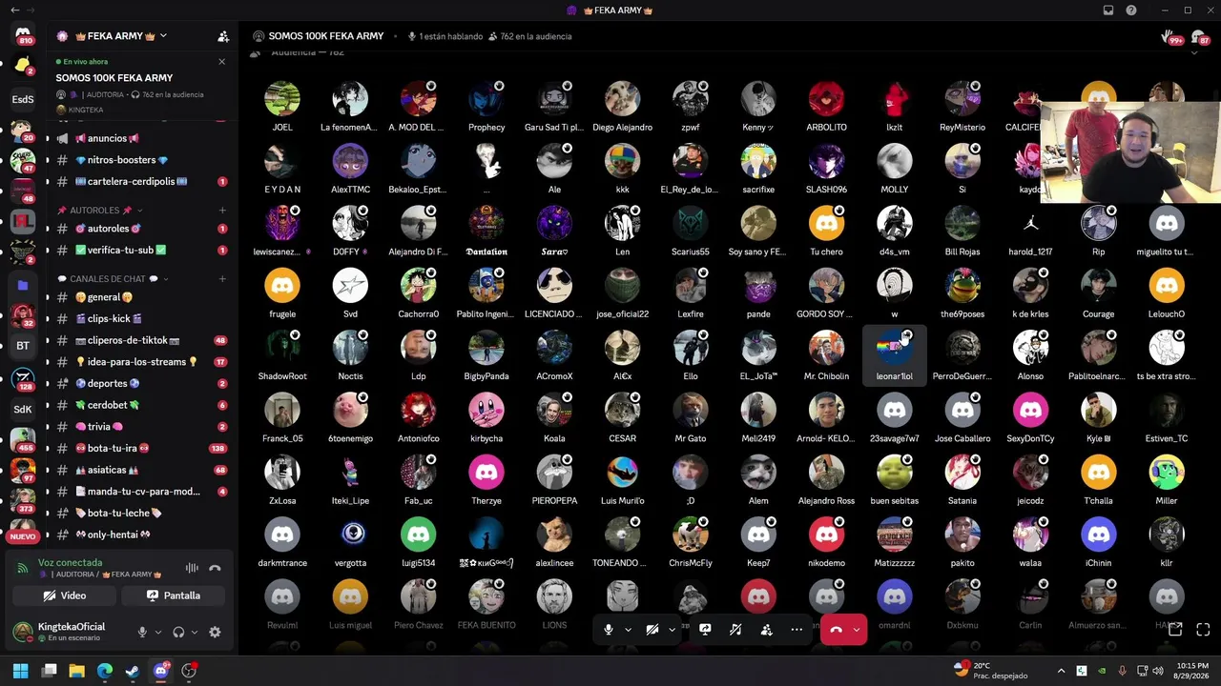Screen dimensions: 1221x686
Task: Toggle camera in stage control bar
Action: 652,630
